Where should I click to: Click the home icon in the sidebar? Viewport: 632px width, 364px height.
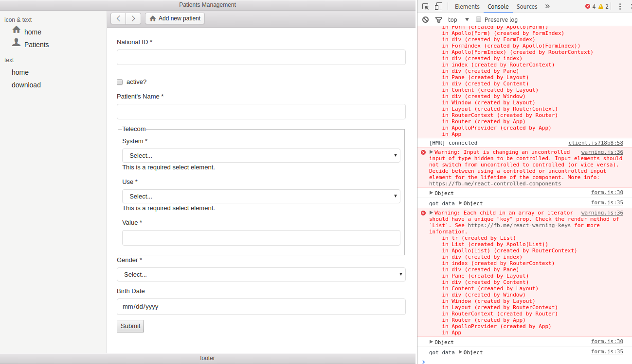[x=17, y=30]
